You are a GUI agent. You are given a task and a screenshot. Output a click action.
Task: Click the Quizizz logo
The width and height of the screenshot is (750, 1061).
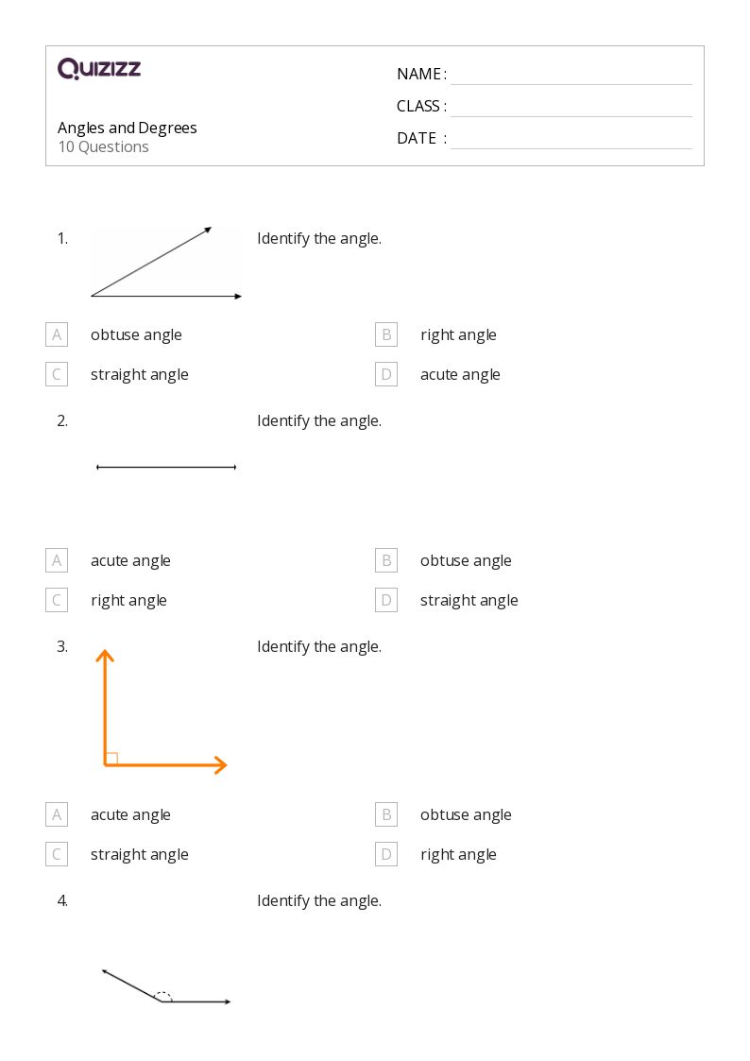(x=99, y=69)
